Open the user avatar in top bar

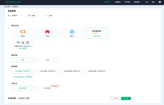click(160, 2)
